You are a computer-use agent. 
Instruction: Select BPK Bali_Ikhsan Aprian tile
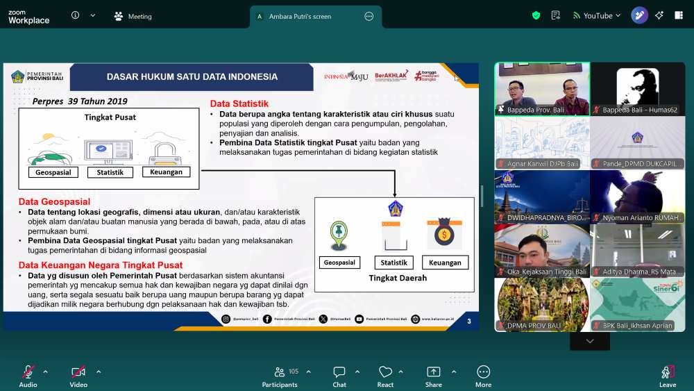click(x=638, y=305)
